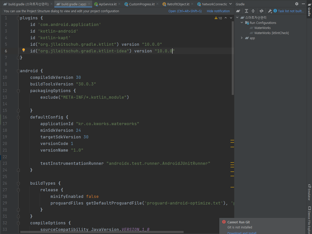Switch to the RetrofitObject.kt tab
The image size is (312, 234).
(178, 4)
